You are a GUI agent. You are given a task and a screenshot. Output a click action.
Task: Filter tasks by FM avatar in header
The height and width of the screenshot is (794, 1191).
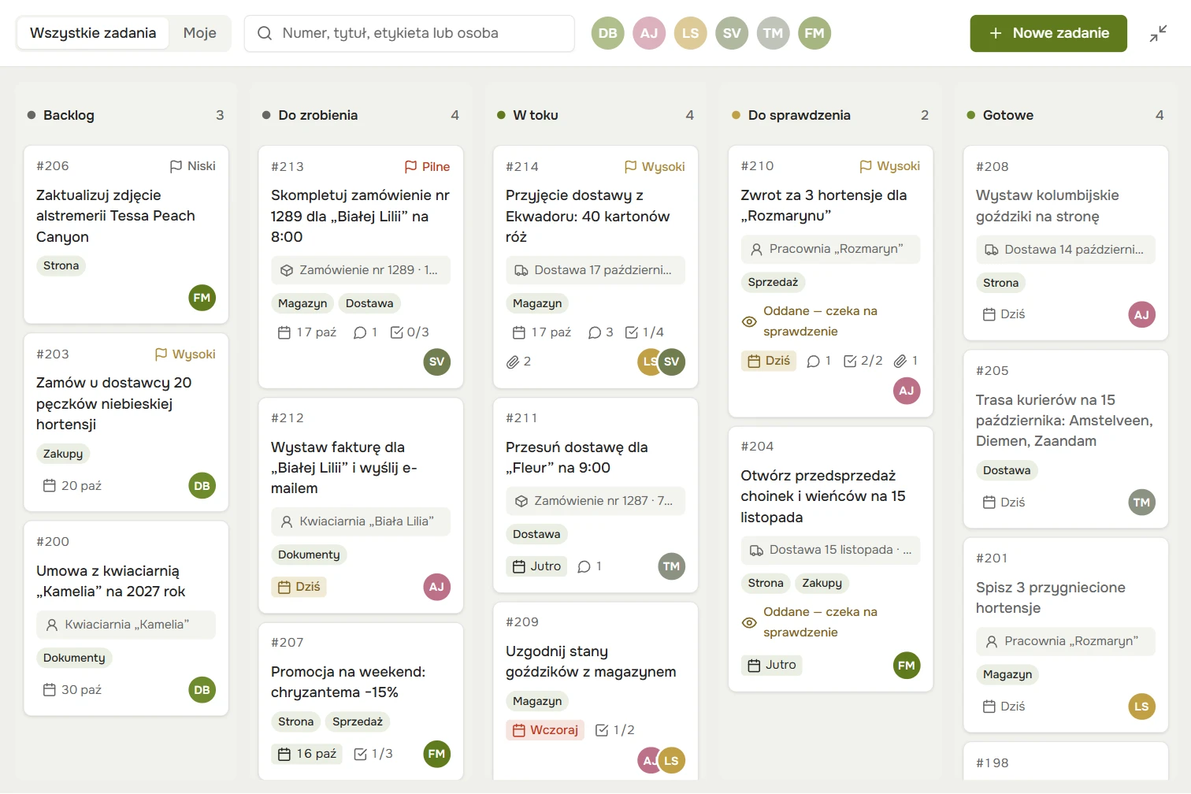click(814, 33)
